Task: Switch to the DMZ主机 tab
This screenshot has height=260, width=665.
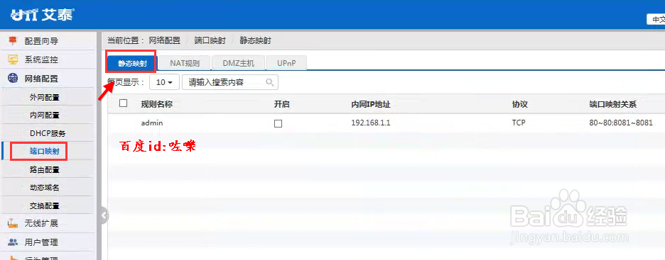Action: click(x=238, y=64)
